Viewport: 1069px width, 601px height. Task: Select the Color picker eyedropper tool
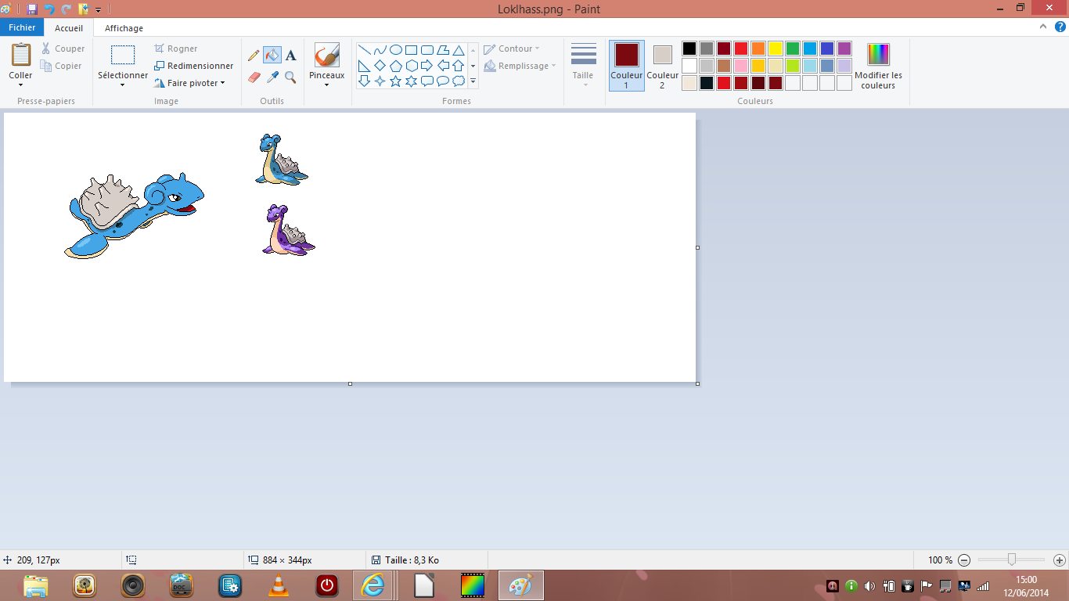[x=272, y=77]
